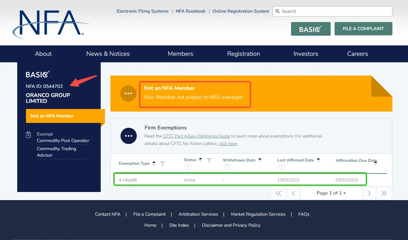Open Disclaimer and Privacy Policy link
This screenshot has width=408, height=240.
pos(231,225)
